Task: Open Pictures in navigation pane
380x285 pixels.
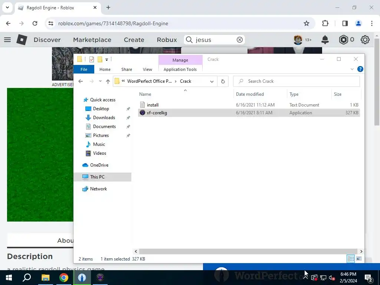Action: (x=101, y=135)
